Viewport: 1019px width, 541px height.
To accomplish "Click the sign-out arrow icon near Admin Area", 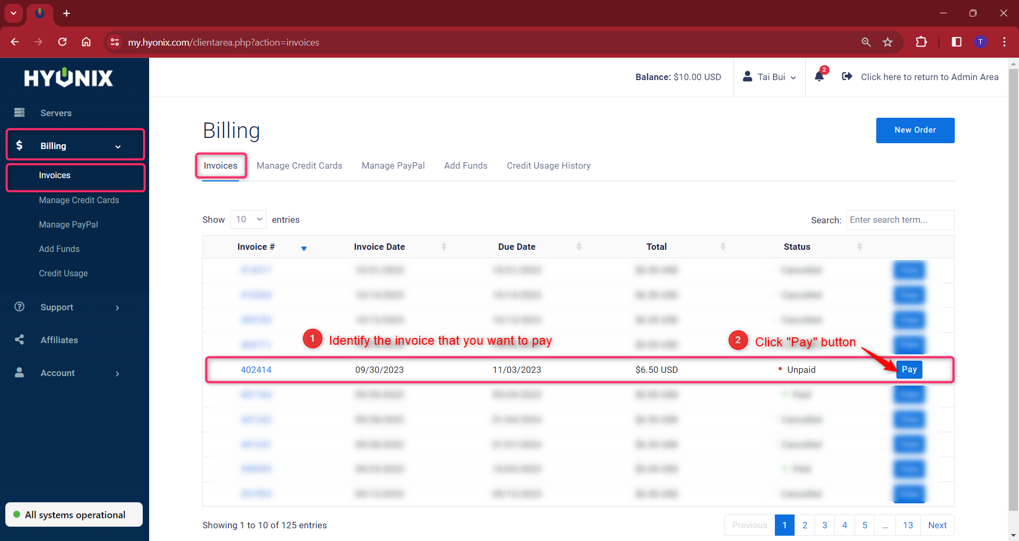I will click(847, 76).
